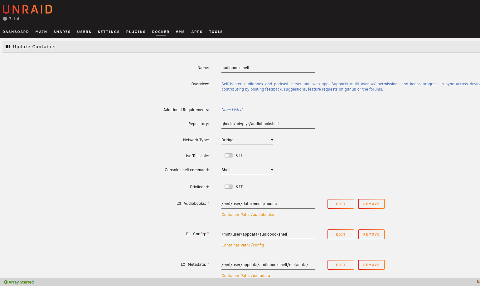
Task: Click the folder icon beside Metadata
Action: [183, 264]
